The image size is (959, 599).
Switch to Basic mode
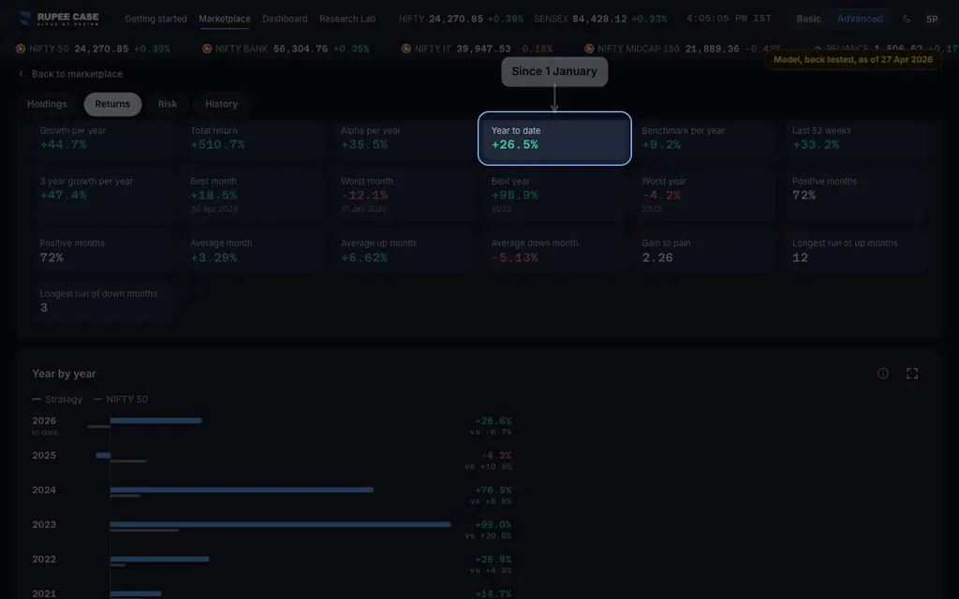tap(808, 19)
